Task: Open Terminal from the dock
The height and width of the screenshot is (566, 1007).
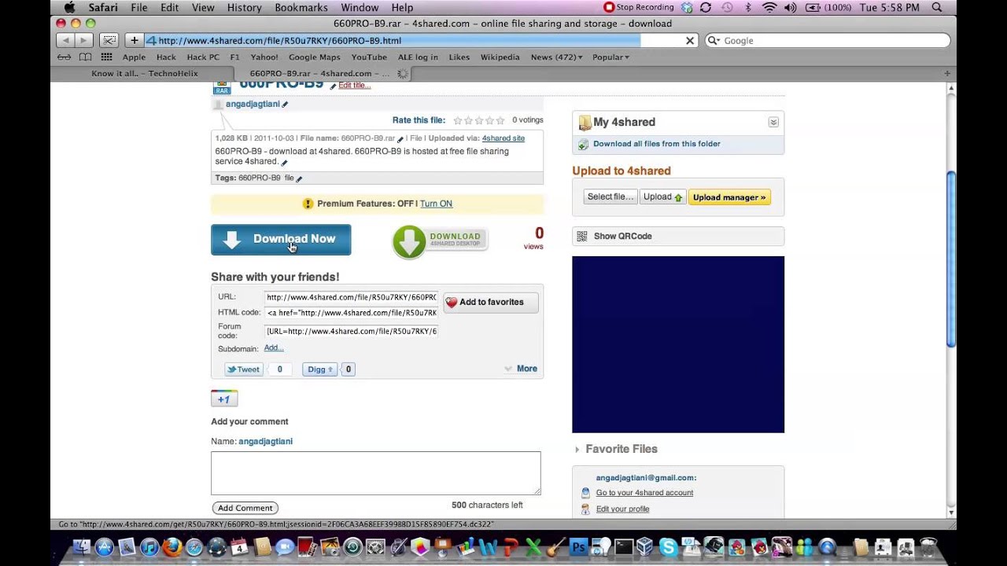Action: (624, 547)
